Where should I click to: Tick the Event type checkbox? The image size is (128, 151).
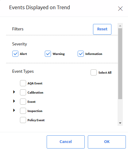(x=23, y=102)
